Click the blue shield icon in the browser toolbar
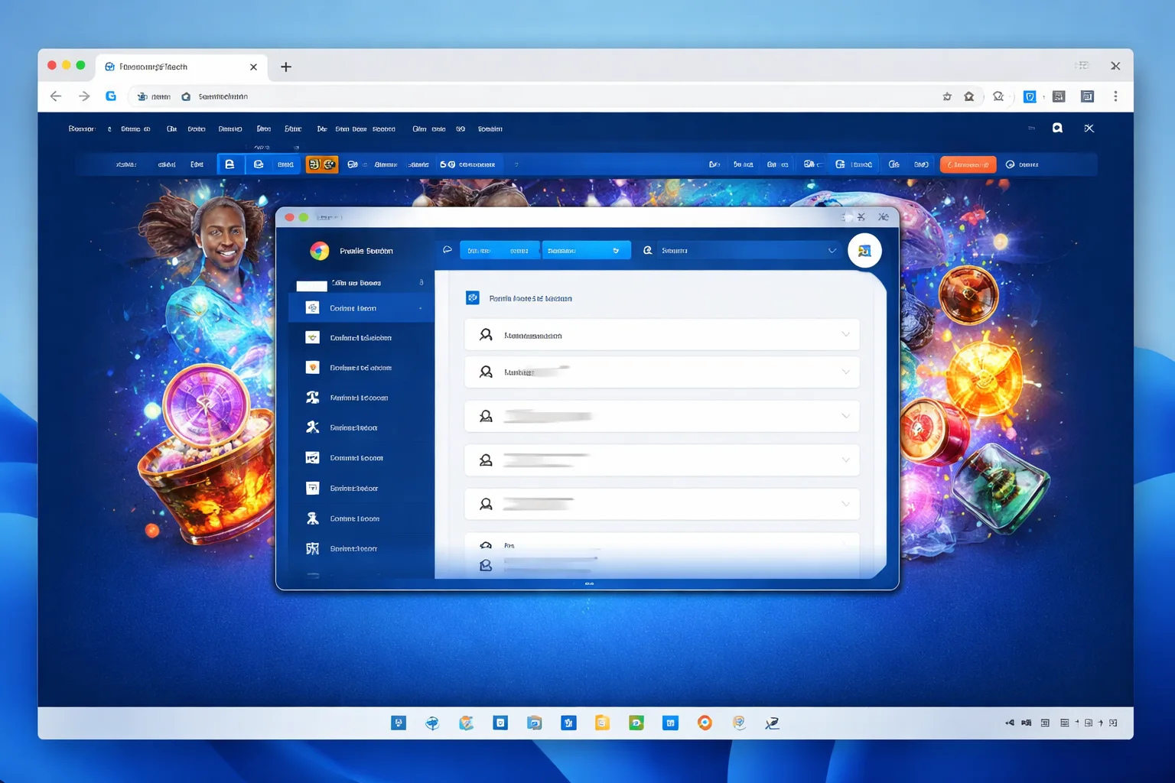Image resolution: width=1175 pixels, height=783 pixels. [1030, 96]
